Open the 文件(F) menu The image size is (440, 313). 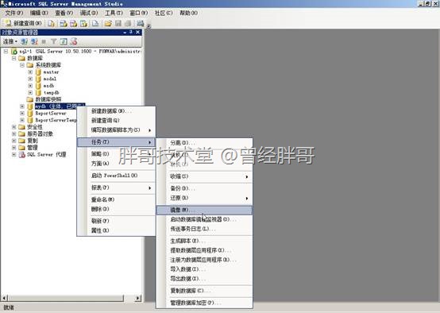coord(14,13)
